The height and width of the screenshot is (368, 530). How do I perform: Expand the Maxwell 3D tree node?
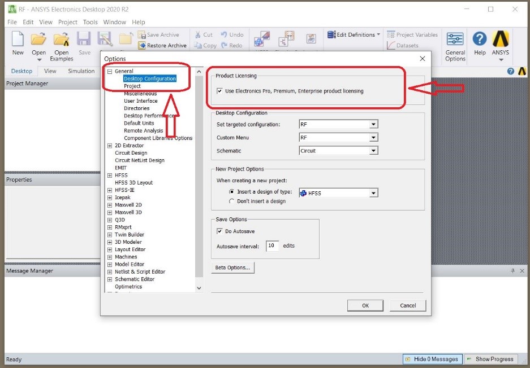tap(110, 212)
